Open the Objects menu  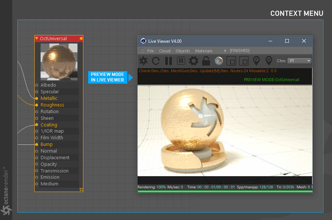click(183, 51)
